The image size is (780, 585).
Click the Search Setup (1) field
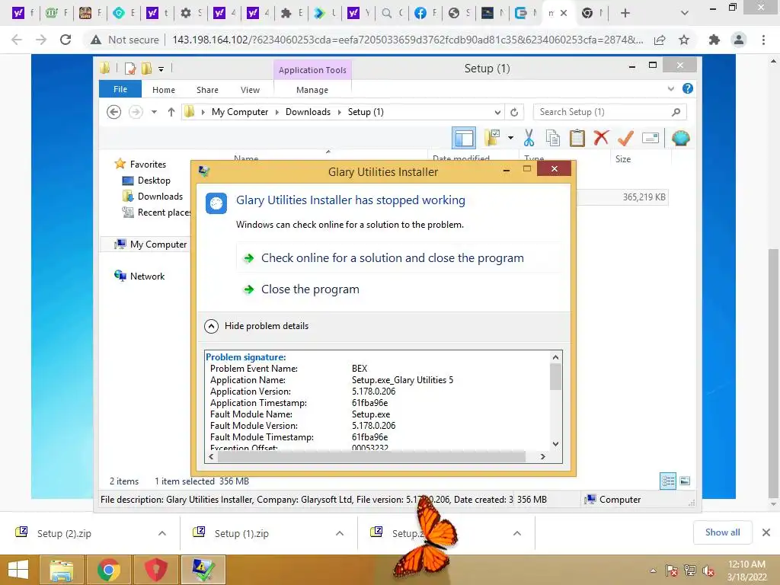coord(610,112)
